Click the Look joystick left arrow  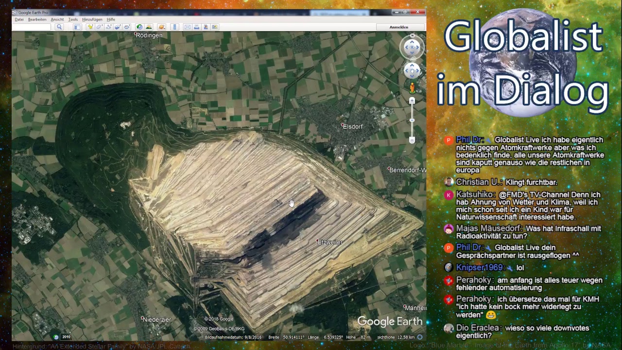pyautogui.click(x=406, y=47)
